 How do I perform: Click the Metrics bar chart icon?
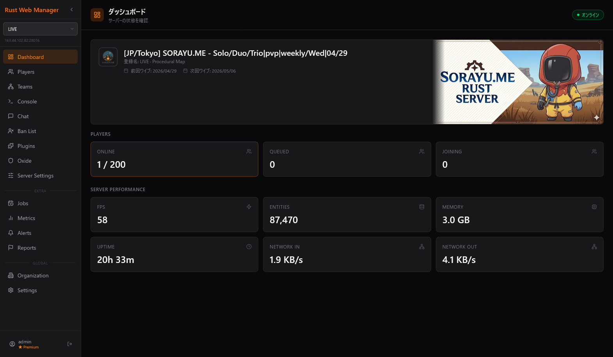tap(11, 218)
